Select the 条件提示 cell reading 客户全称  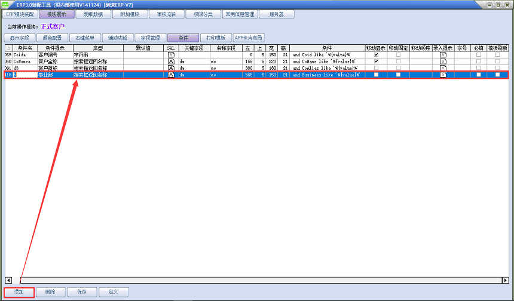54,62
